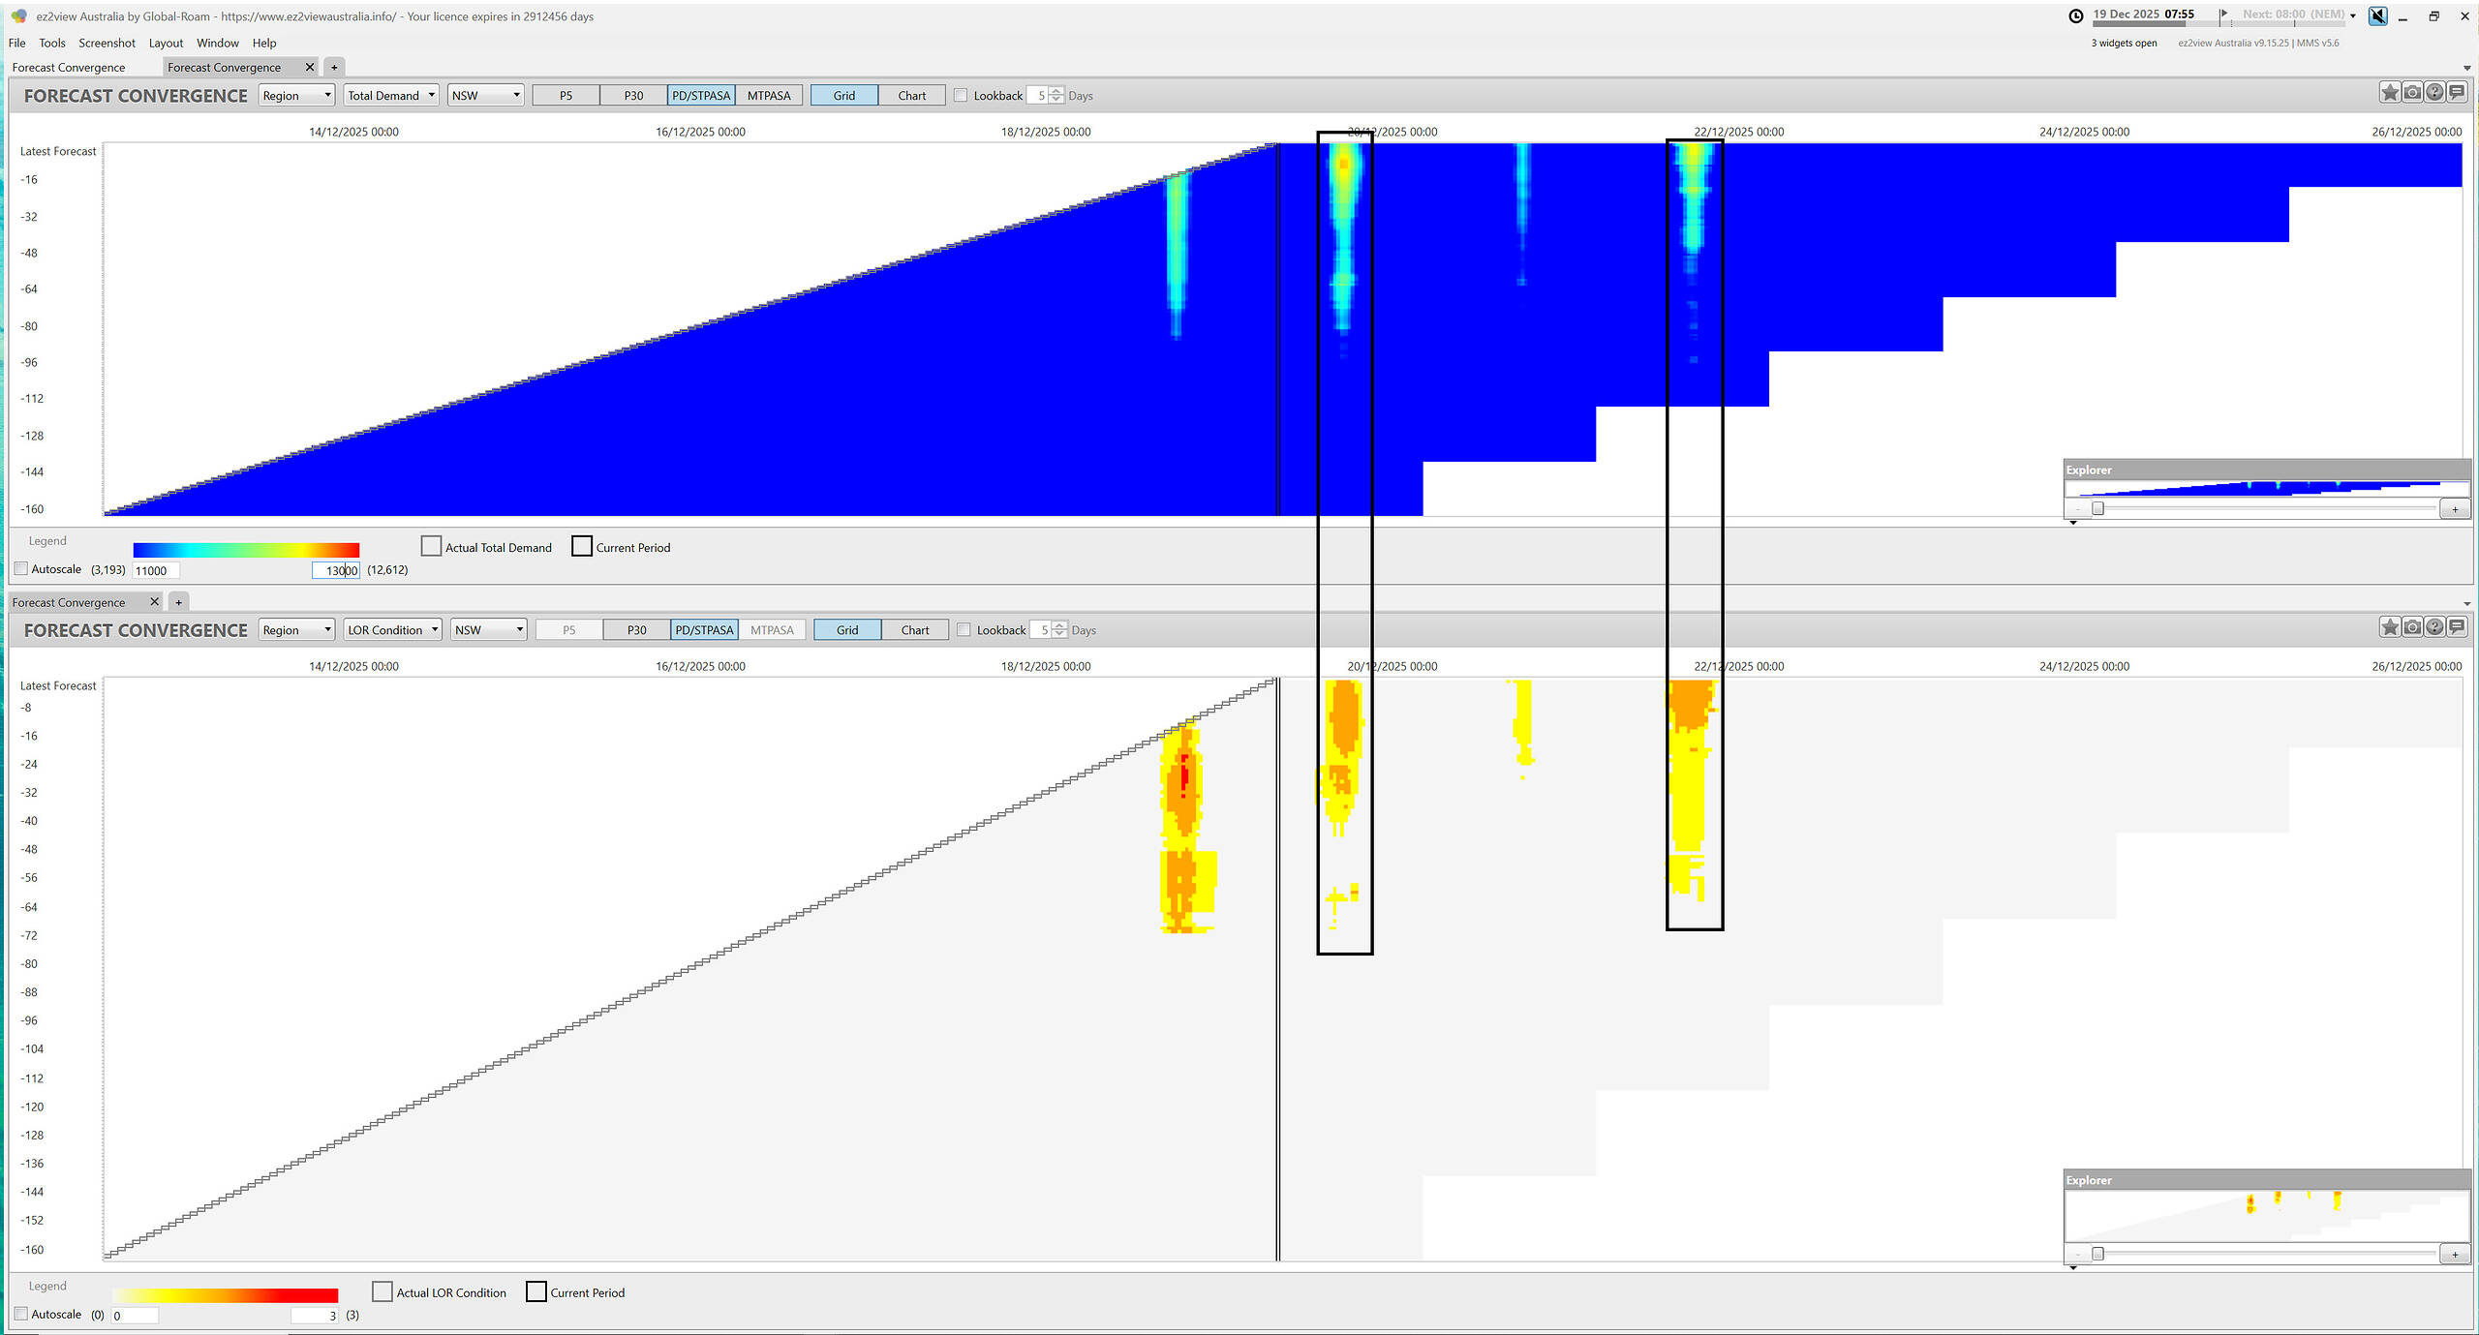The height and width of the screenshot is (1335, 2479).
Task: Click the top Explorer zoom slider handle
Action: click(x=2097, y=509)
